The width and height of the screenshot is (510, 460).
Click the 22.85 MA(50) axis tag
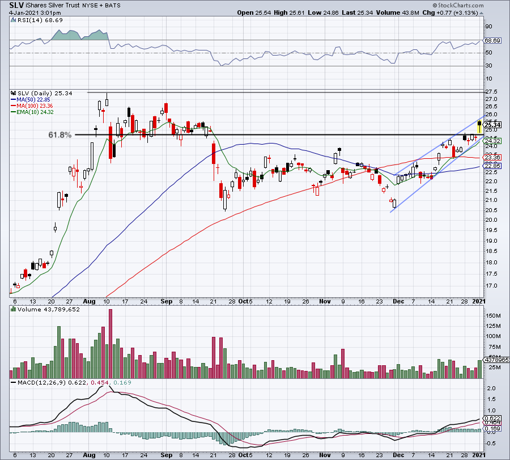point(492,166)
